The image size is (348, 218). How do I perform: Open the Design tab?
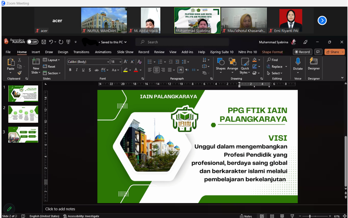tap(63, 52)
